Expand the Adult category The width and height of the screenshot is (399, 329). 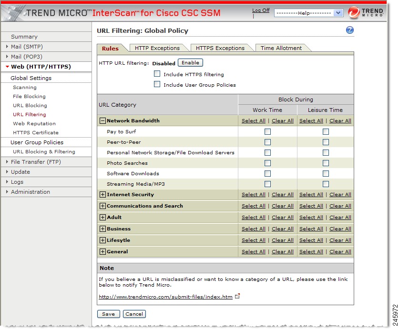click(x=102, y=218)
